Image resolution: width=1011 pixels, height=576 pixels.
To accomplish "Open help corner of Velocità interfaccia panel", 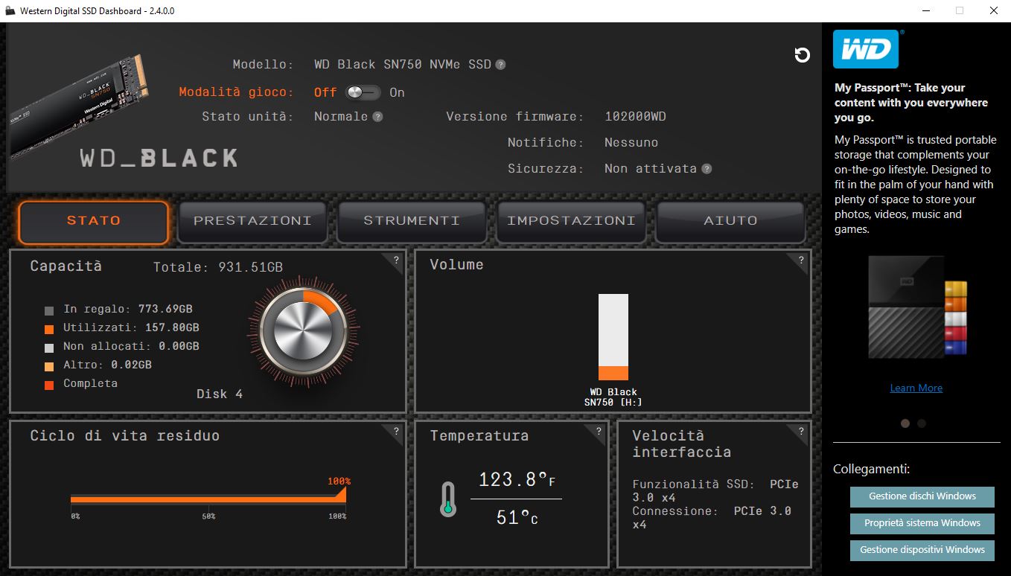I will point(800,431).
